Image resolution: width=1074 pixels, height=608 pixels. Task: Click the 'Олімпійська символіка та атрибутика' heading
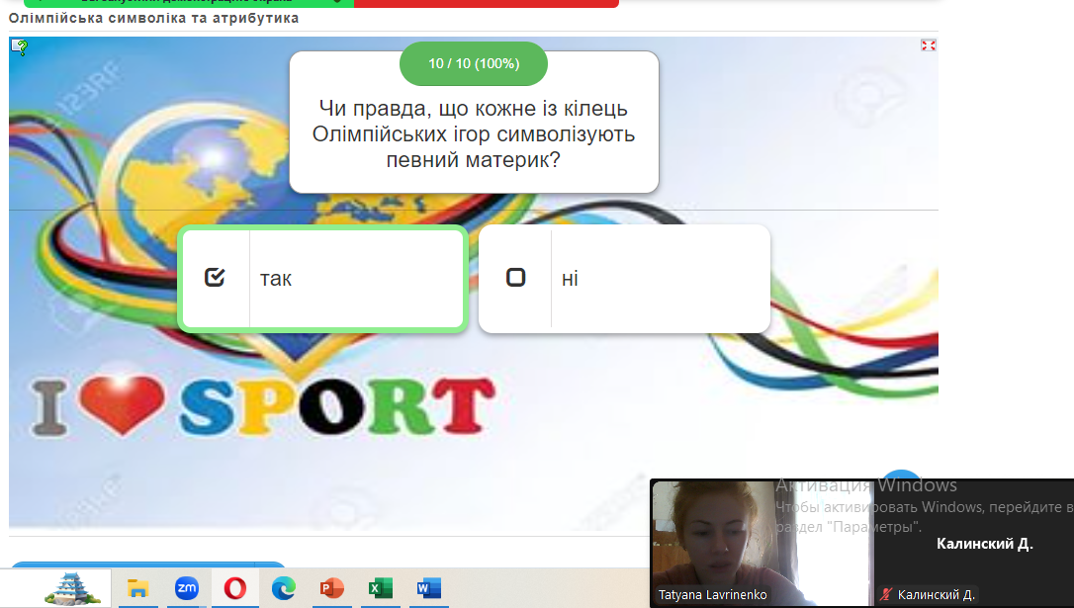pyautogui.click(x=154, y=19)
